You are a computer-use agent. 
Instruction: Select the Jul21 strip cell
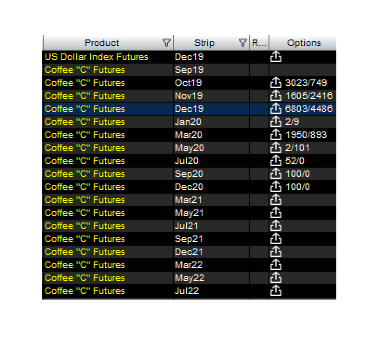(x=211, y=226)
